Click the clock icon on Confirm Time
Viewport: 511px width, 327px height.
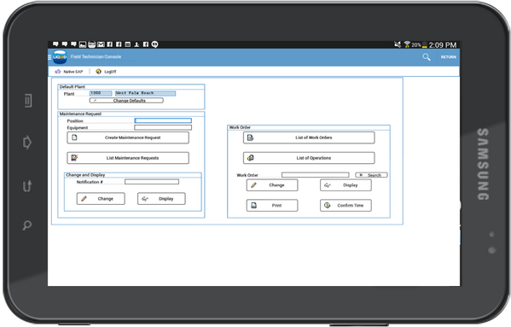tap(328, 206)
